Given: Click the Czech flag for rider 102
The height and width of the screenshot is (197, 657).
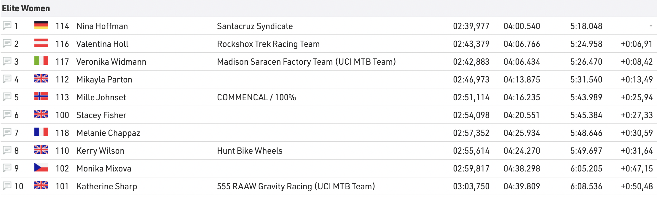Looking at the screenshot, I should [x=41, y=167].
